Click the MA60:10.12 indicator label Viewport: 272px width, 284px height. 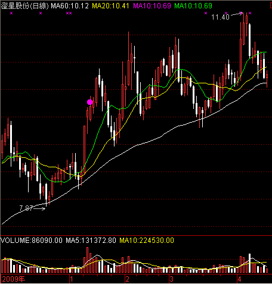tap(70, 6)
